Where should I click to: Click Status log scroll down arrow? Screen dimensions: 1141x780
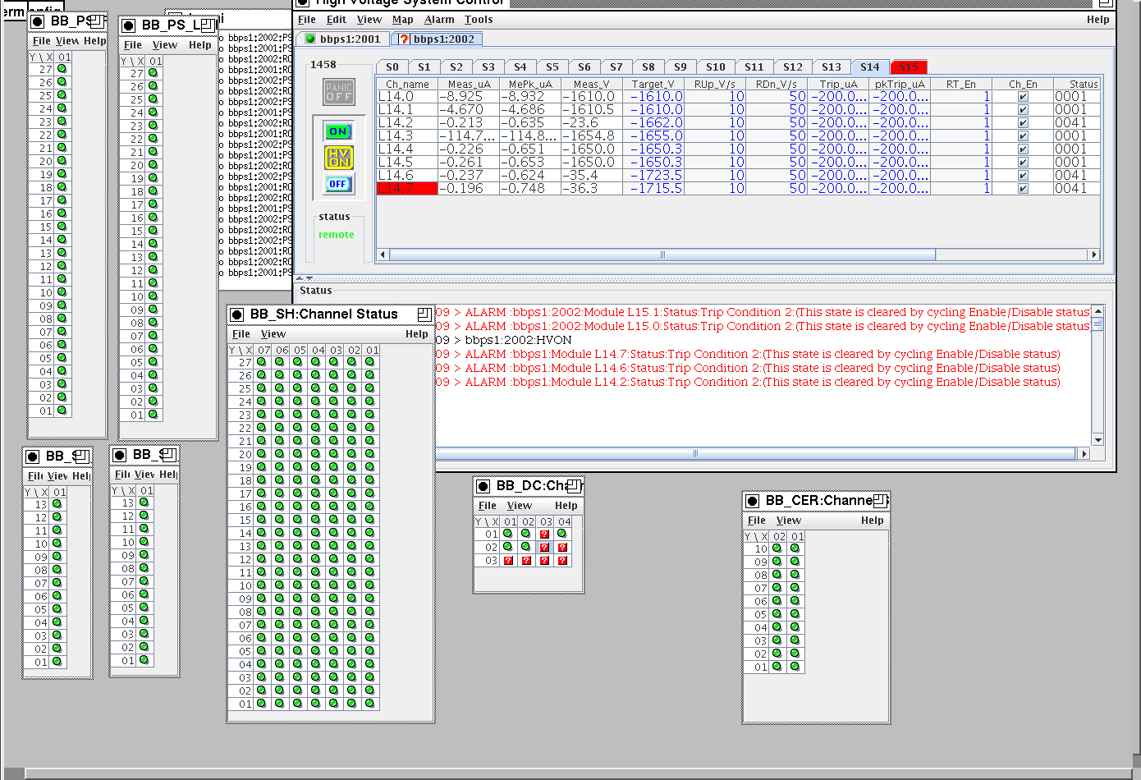tap(1097, 440)
